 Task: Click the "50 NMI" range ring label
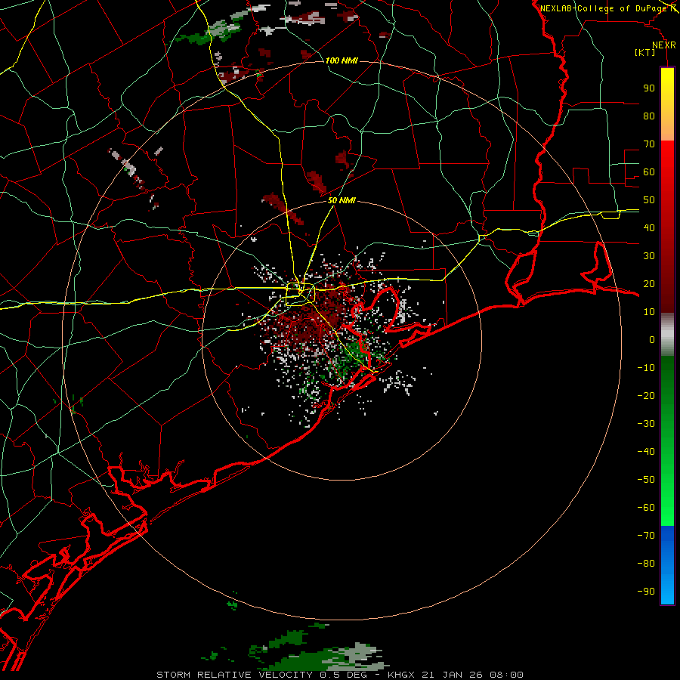[342, 200]
